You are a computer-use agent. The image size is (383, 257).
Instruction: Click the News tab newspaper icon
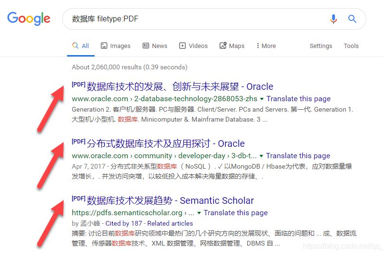click(146, 46)
